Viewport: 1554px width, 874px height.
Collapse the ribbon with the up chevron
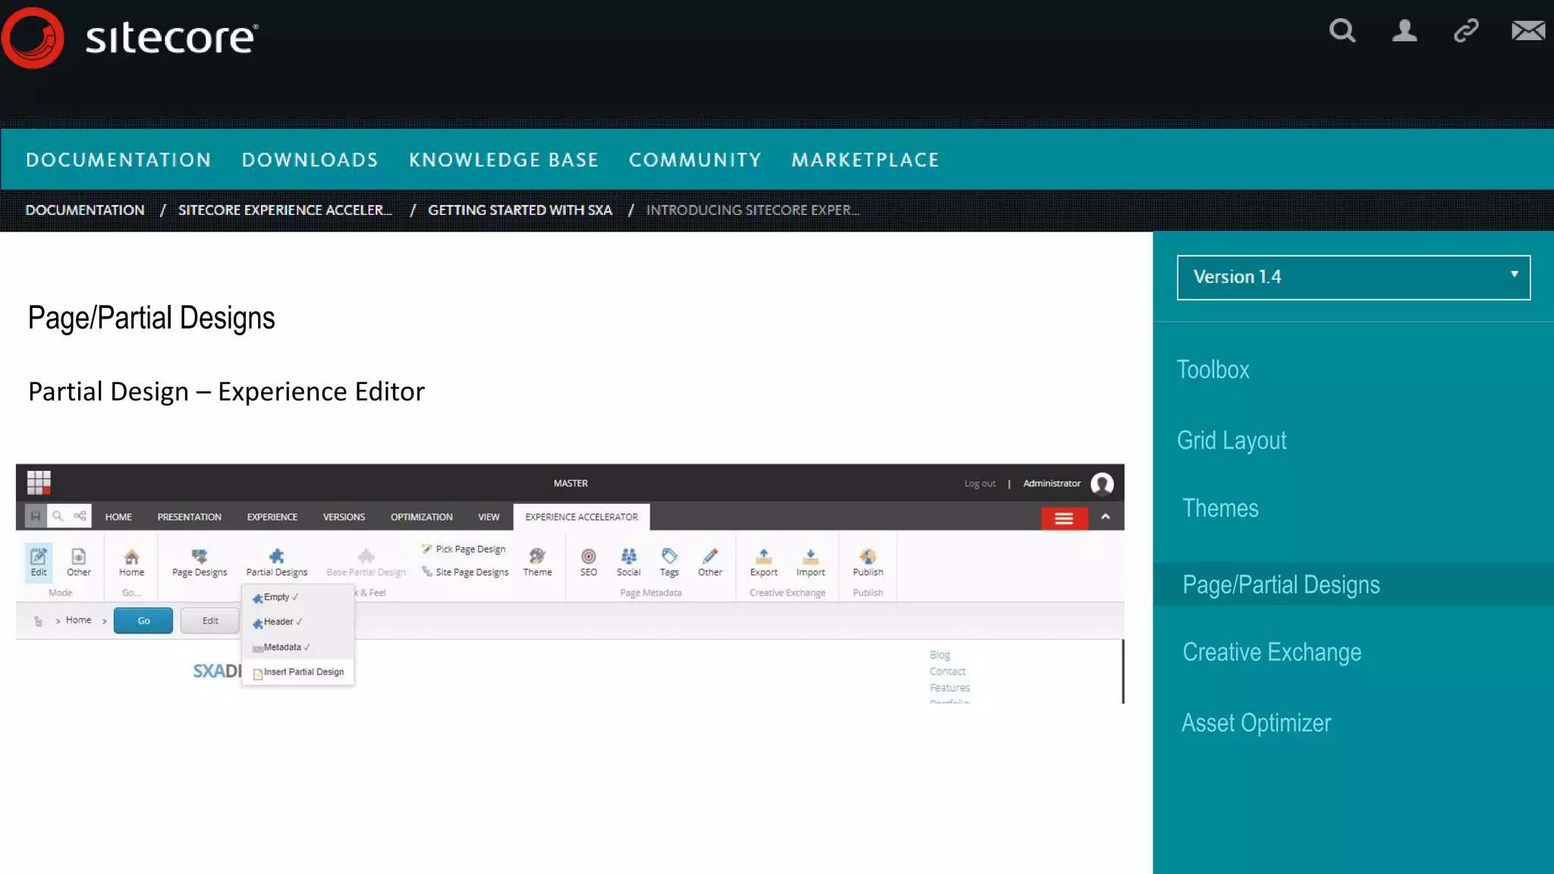[1106, 517]
